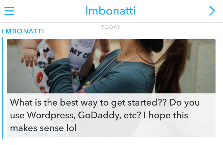
Task: Click 'I hope this' text in caption
Action: (x=166, y=115)
